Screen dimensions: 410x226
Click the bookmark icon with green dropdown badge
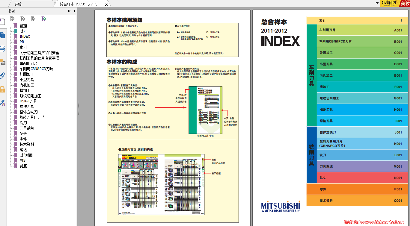pyautogui.click(x=44, y=19)
